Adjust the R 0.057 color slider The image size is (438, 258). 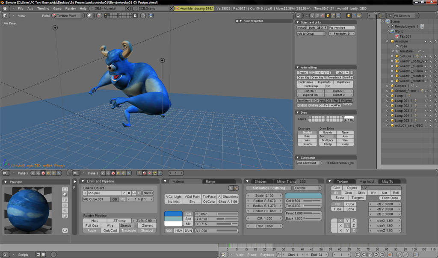point(216,214)
